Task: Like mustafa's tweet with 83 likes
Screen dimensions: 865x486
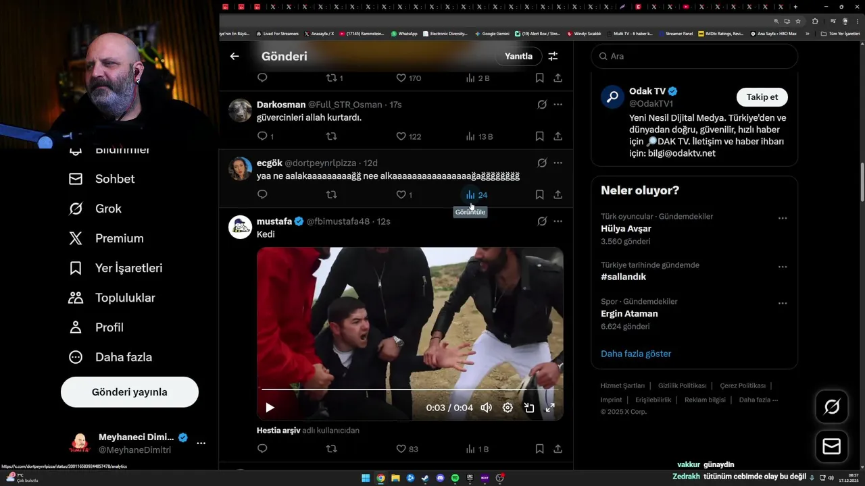Action: coord(407,448)
